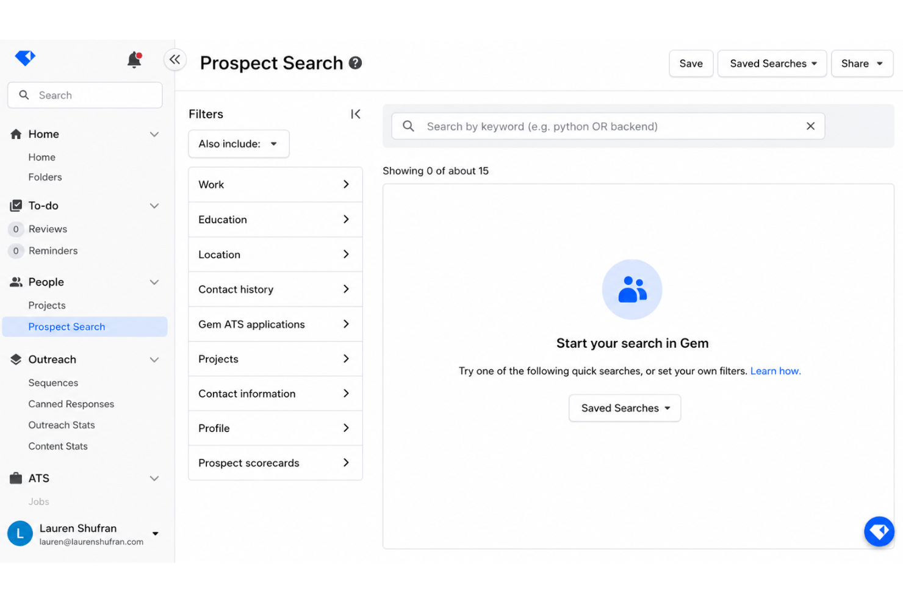Click help question mark next to Prospect Search

(x=355, y=63)
